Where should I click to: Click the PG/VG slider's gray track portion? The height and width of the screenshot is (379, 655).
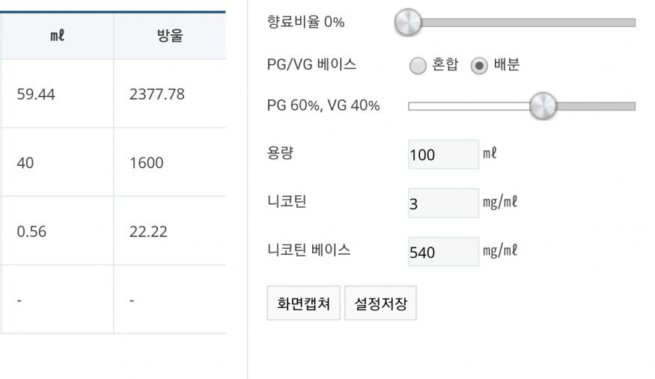click(x=596, y=106)
